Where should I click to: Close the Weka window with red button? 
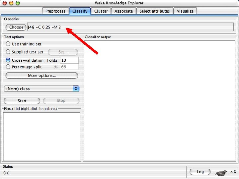[x=5, y=3]
